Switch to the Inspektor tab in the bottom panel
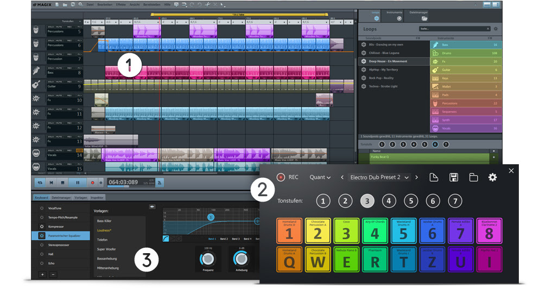 (x=97, y=197)
